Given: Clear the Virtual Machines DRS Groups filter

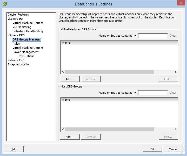Looking at the screenshot, I should pos(173,36).
